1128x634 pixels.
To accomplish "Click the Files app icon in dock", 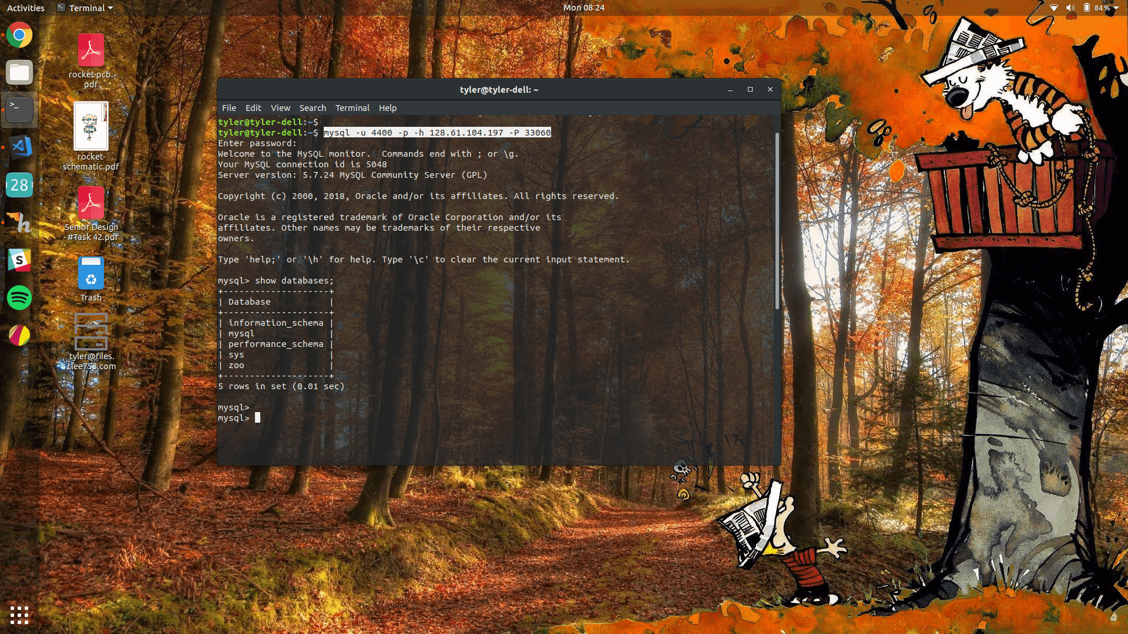I will [19, 72].
